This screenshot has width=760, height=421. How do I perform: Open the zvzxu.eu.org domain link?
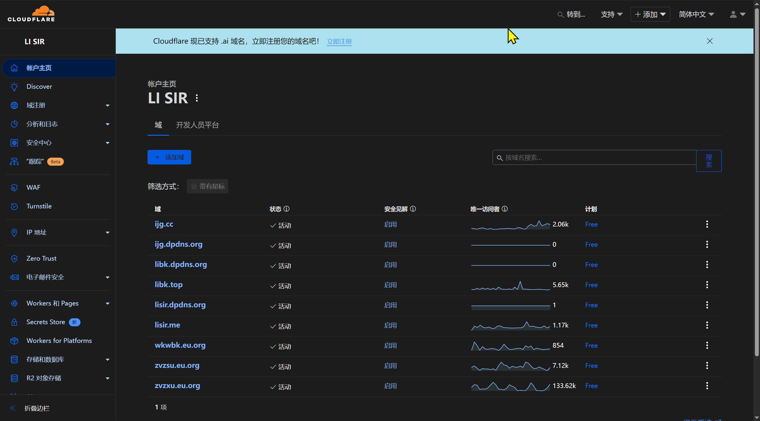pyautogui.click(x=177, y=386)
